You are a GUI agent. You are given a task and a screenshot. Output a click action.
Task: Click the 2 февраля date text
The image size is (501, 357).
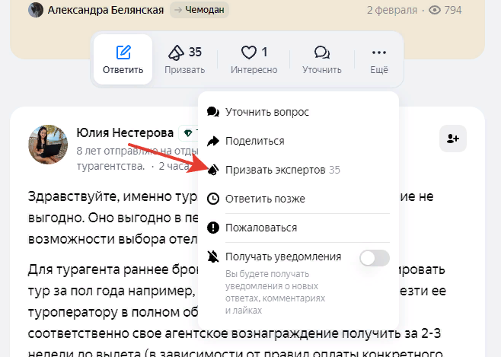coord(392,10)
